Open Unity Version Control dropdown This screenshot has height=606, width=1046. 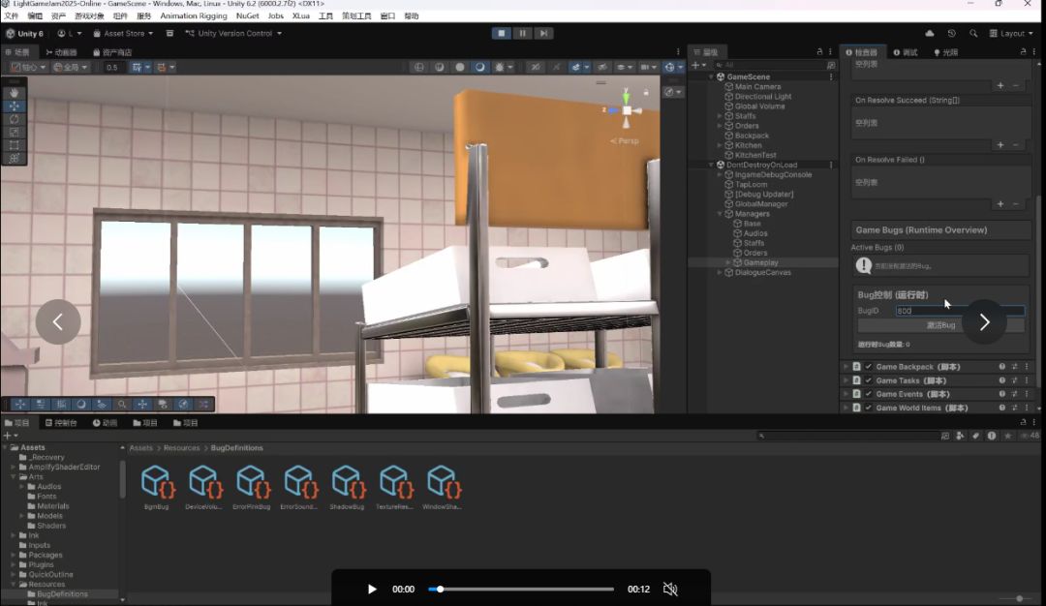(x=232, y=33)
